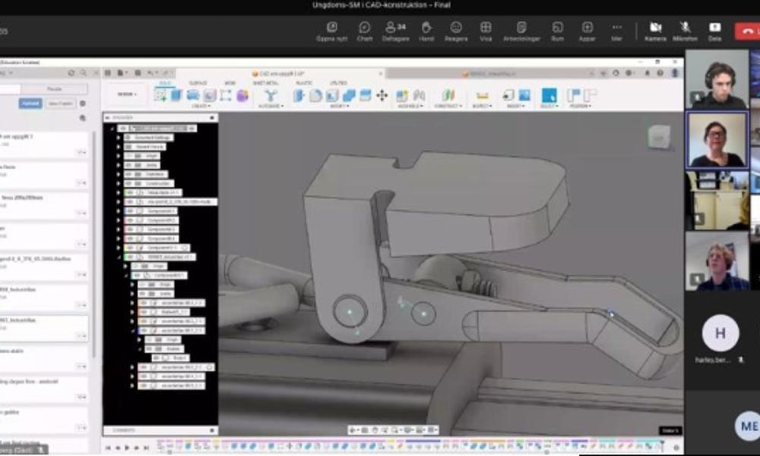Toggle visibility of the Construction folder in browser
This screenshot has width=760, height=456.
(x=130, y=184)
